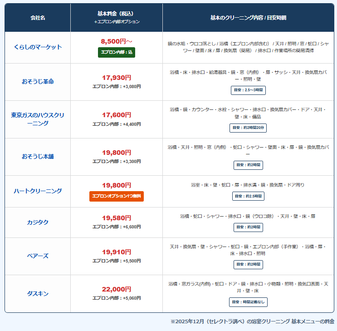
Task: Select おそうじ本舗's 19,800円 price
Action: (117, 153)
